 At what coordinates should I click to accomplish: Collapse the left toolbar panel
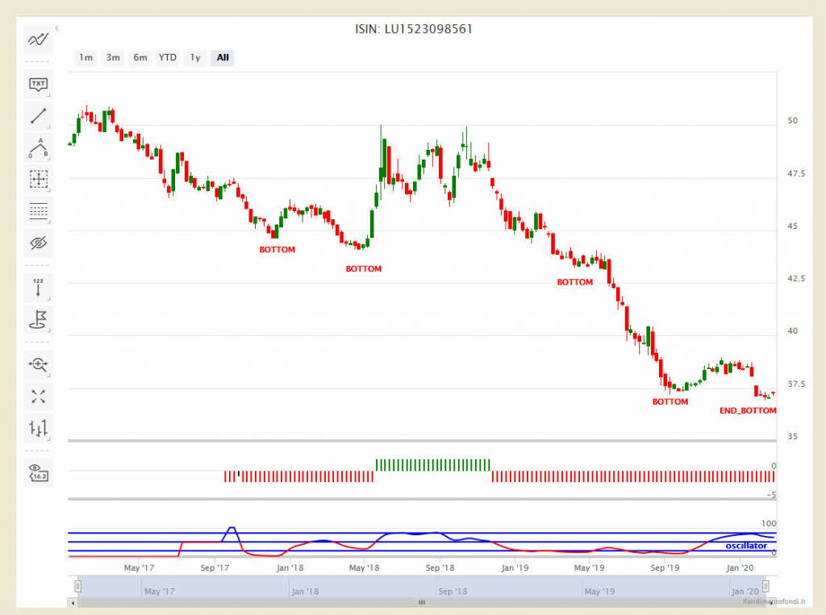click(57, 27)
